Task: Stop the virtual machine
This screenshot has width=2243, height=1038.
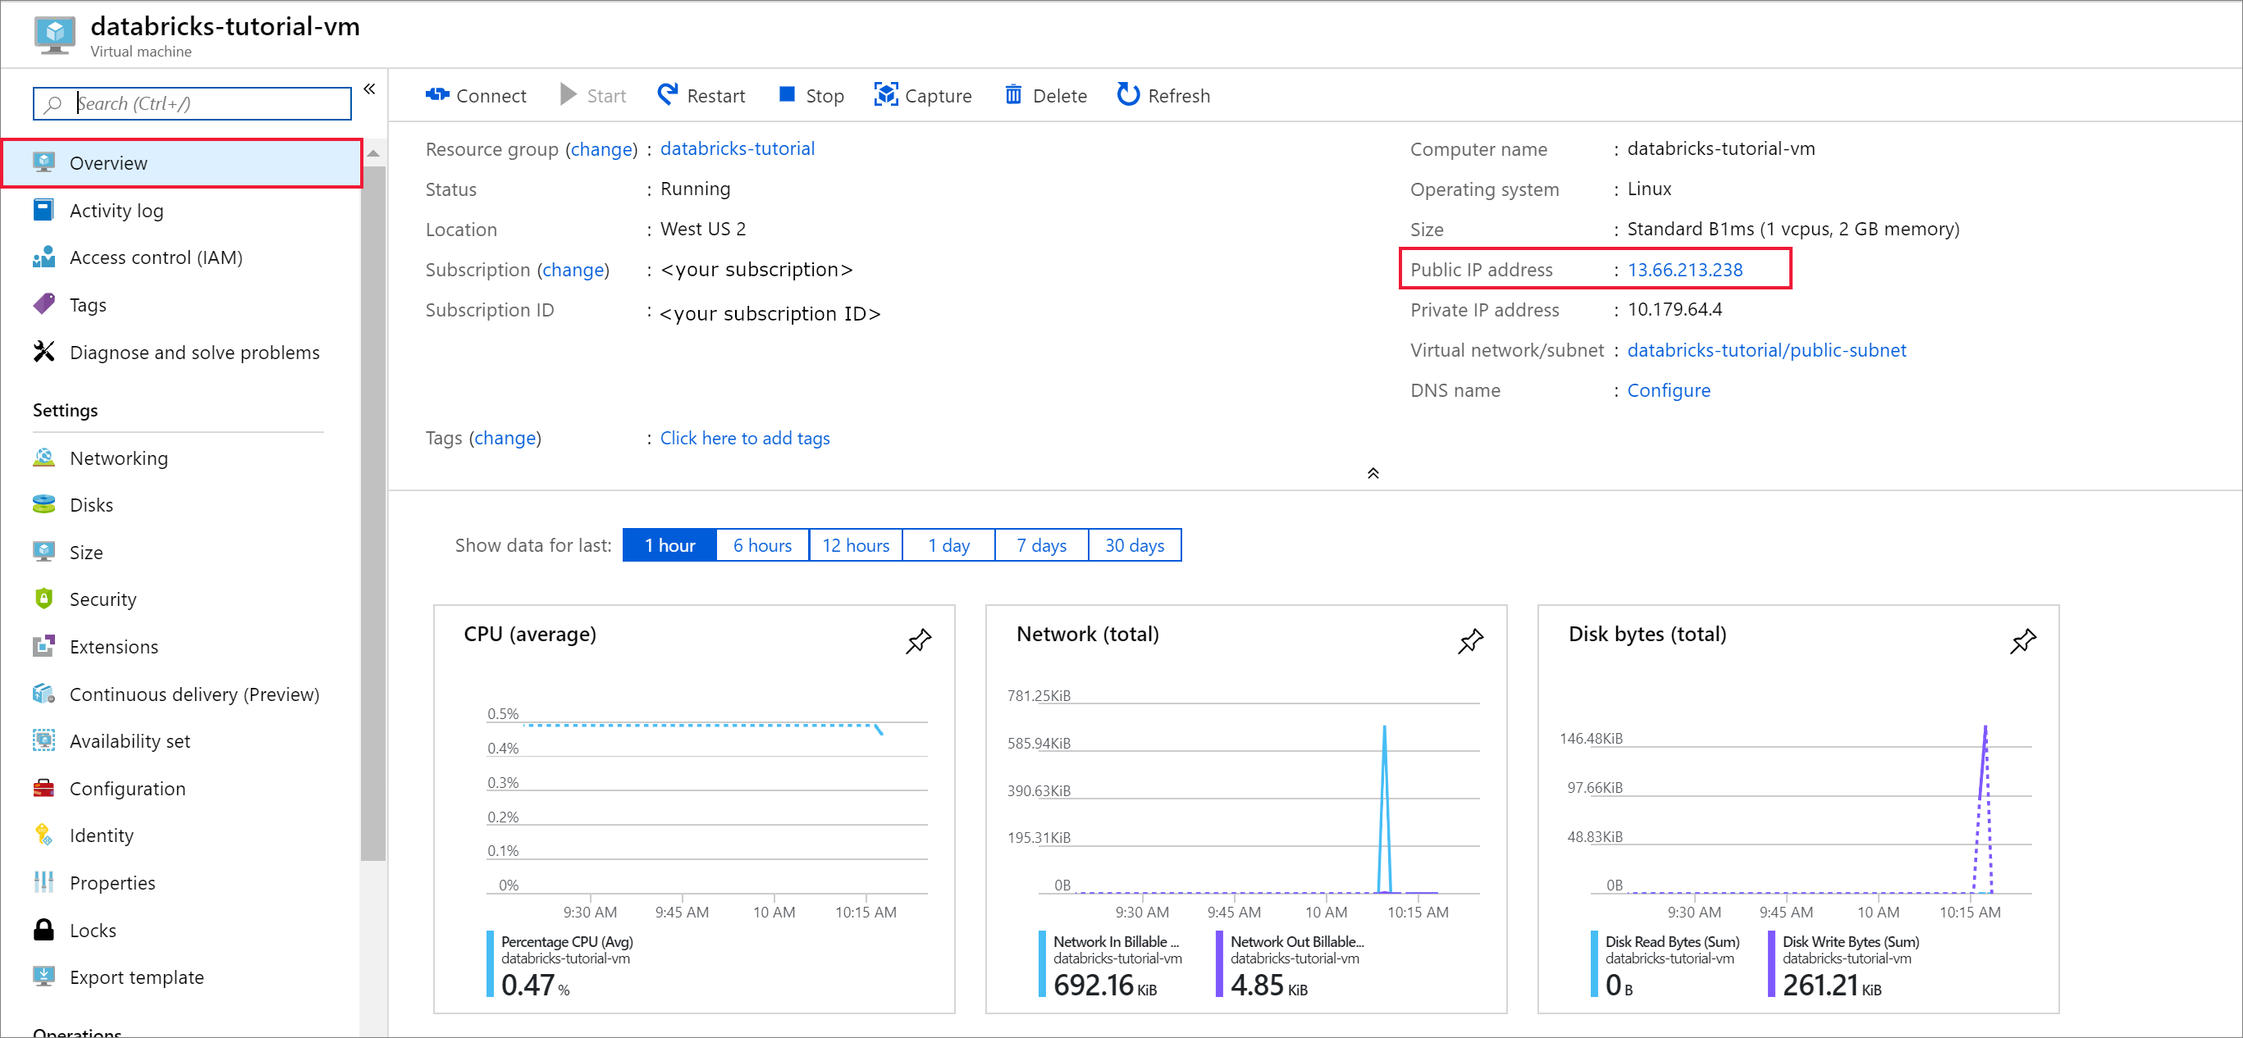Action: coord(810,95)
